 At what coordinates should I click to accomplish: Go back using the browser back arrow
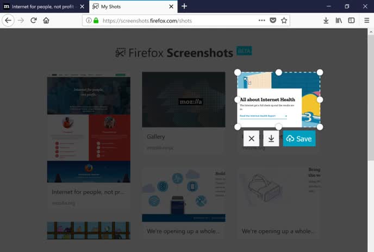[x=8, y=21]
